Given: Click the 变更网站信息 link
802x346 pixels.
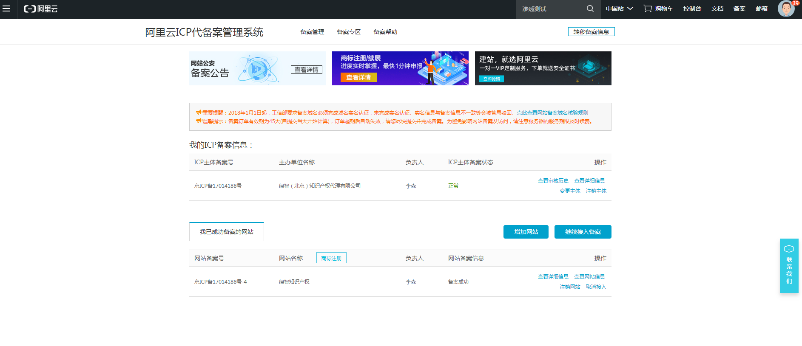Looking at the screenshot, I should [x=589, y=277].
